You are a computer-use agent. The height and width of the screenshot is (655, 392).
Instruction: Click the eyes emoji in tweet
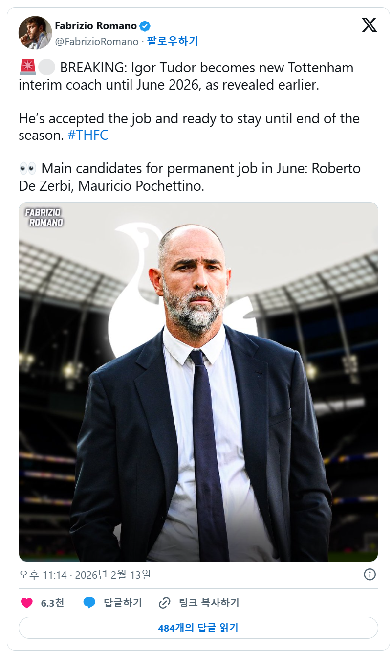(x=27, y=169)
